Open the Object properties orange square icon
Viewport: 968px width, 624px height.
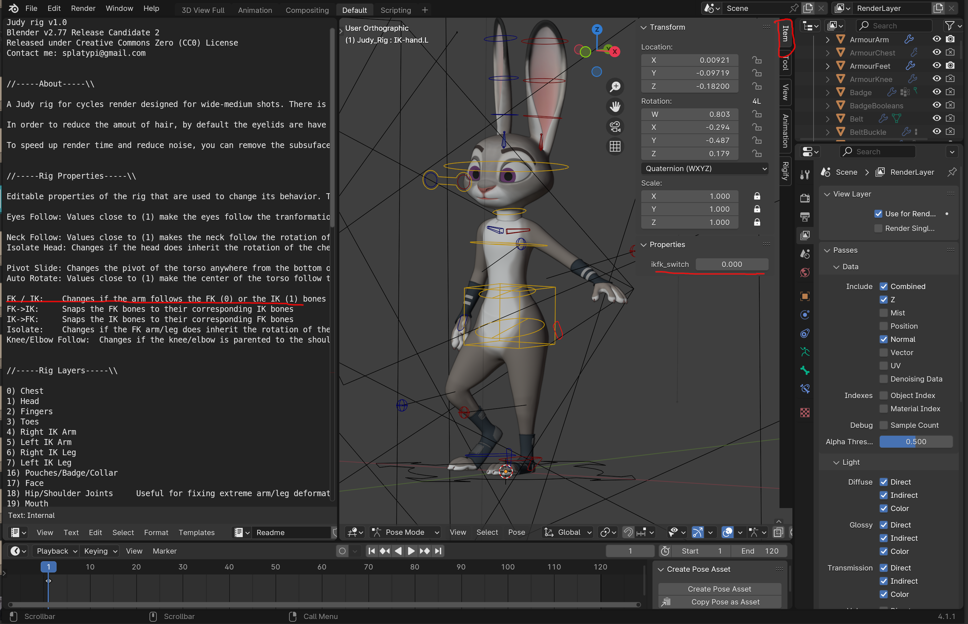click(805, 296)
